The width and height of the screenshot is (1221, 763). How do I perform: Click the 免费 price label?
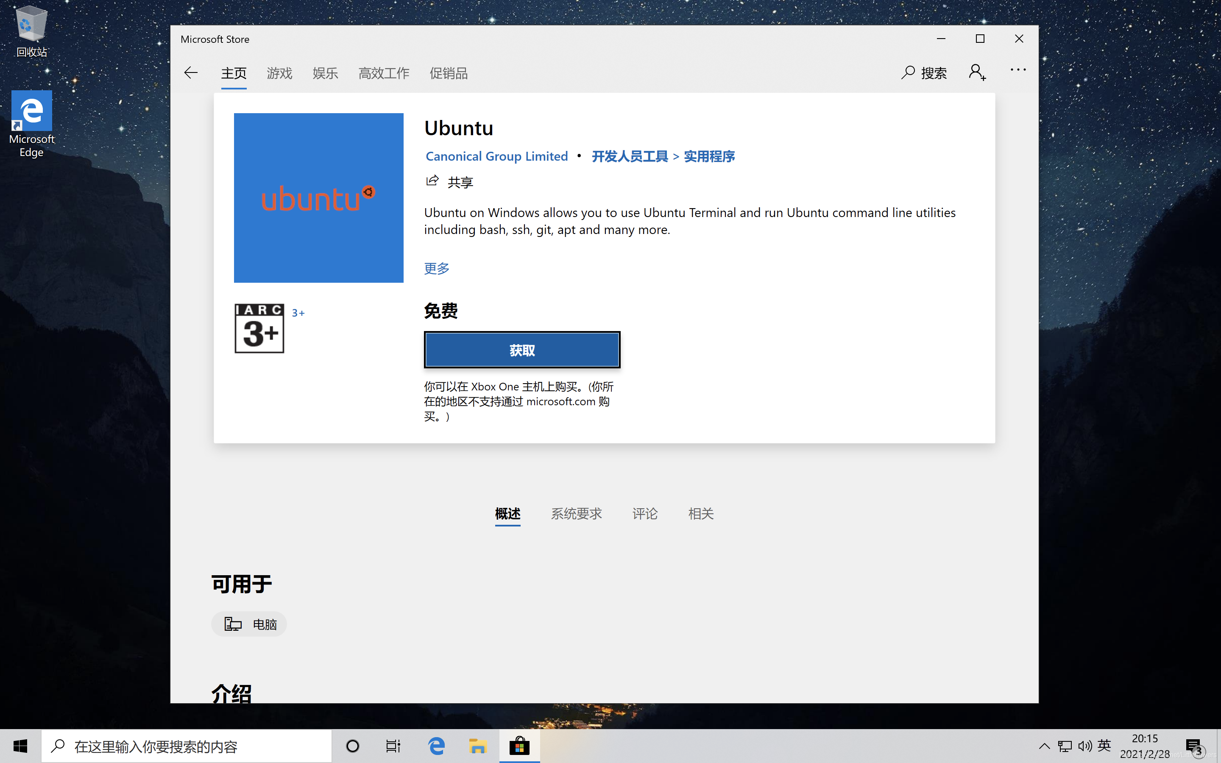[x=440, y=311]
